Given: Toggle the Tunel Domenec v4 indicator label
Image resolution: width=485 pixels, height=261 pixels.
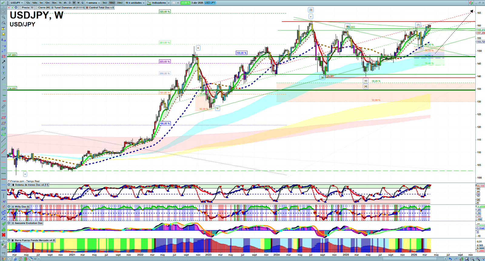Looking at the screenshot, I should click(68, 8).
